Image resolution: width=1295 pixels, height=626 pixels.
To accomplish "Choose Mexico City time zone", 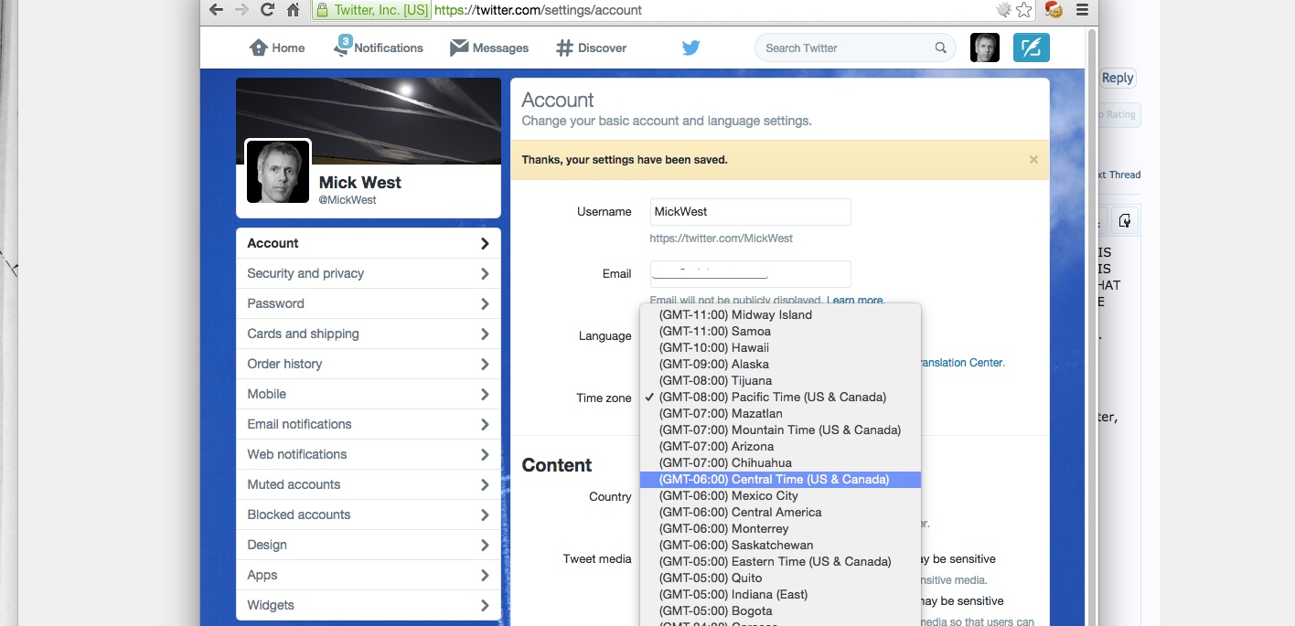I will click(x=780, y=495).
